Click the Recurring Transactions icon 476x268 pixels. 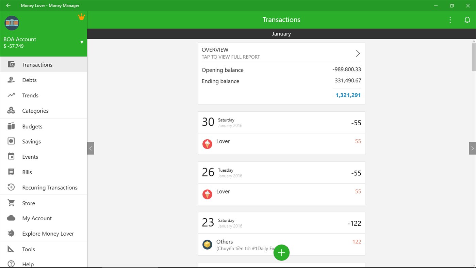(11, 187)
